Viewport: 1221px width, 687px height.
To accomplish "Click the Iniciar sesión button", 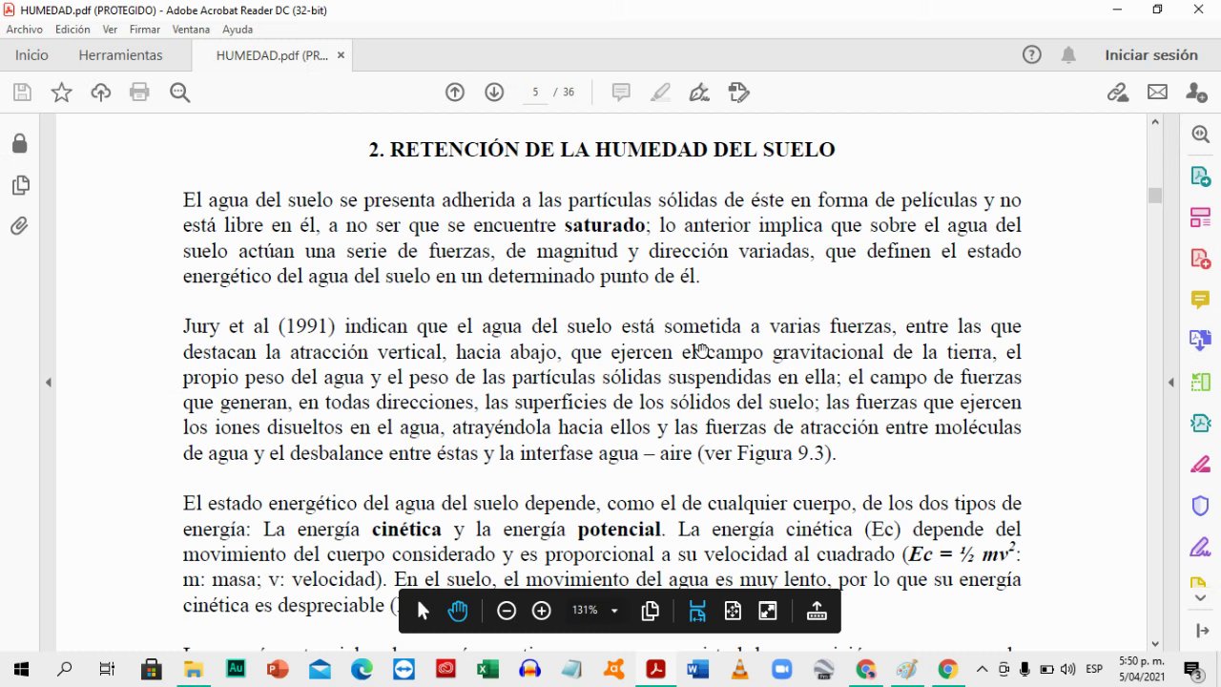I will pyautogui.click(x=1151, y=55).
